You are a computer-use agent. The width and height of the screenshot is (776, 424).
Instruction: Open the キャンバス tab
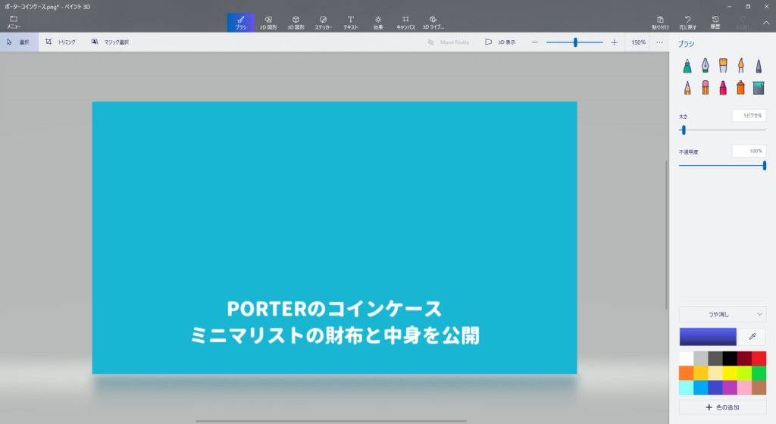point(405,23)
